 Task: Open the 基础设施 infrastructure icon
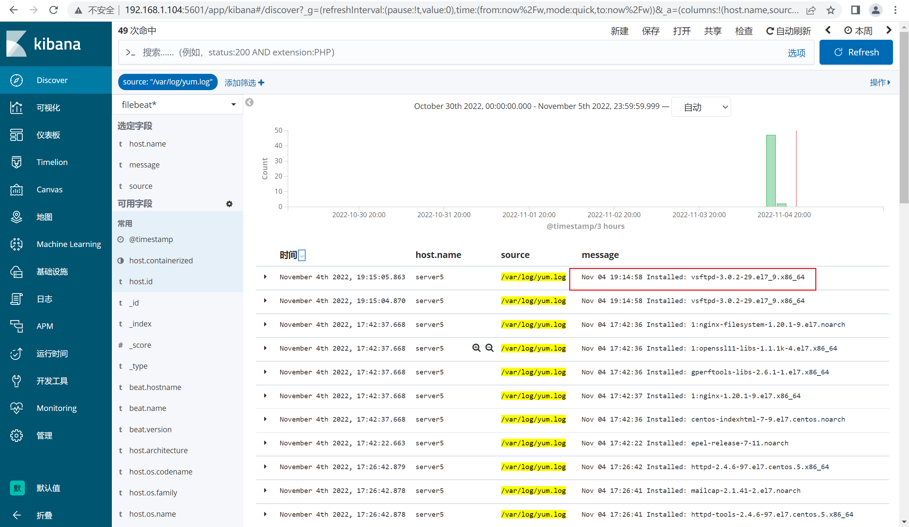coord(17,271)
